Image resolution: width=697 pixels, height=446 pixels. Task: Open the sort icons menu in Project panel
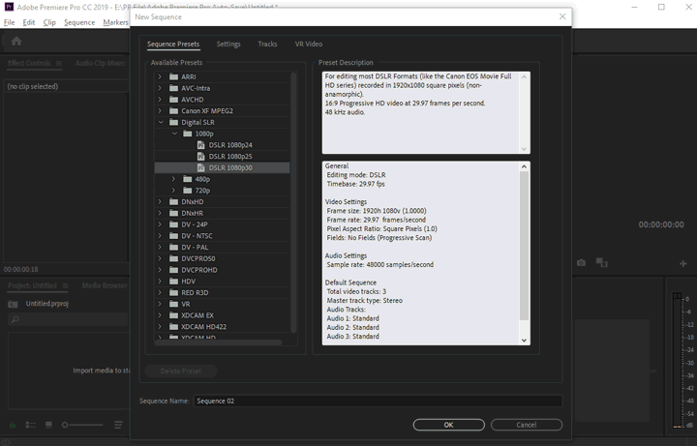118,425
